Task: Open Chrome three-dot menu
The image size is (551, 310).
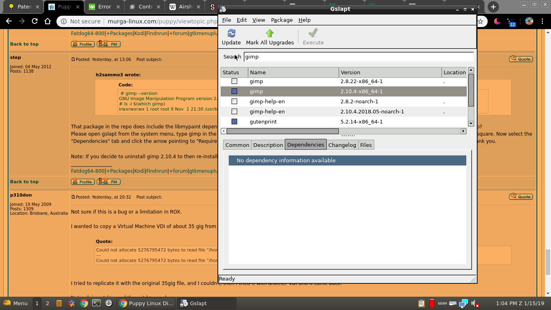Action: tap(543, 21)
